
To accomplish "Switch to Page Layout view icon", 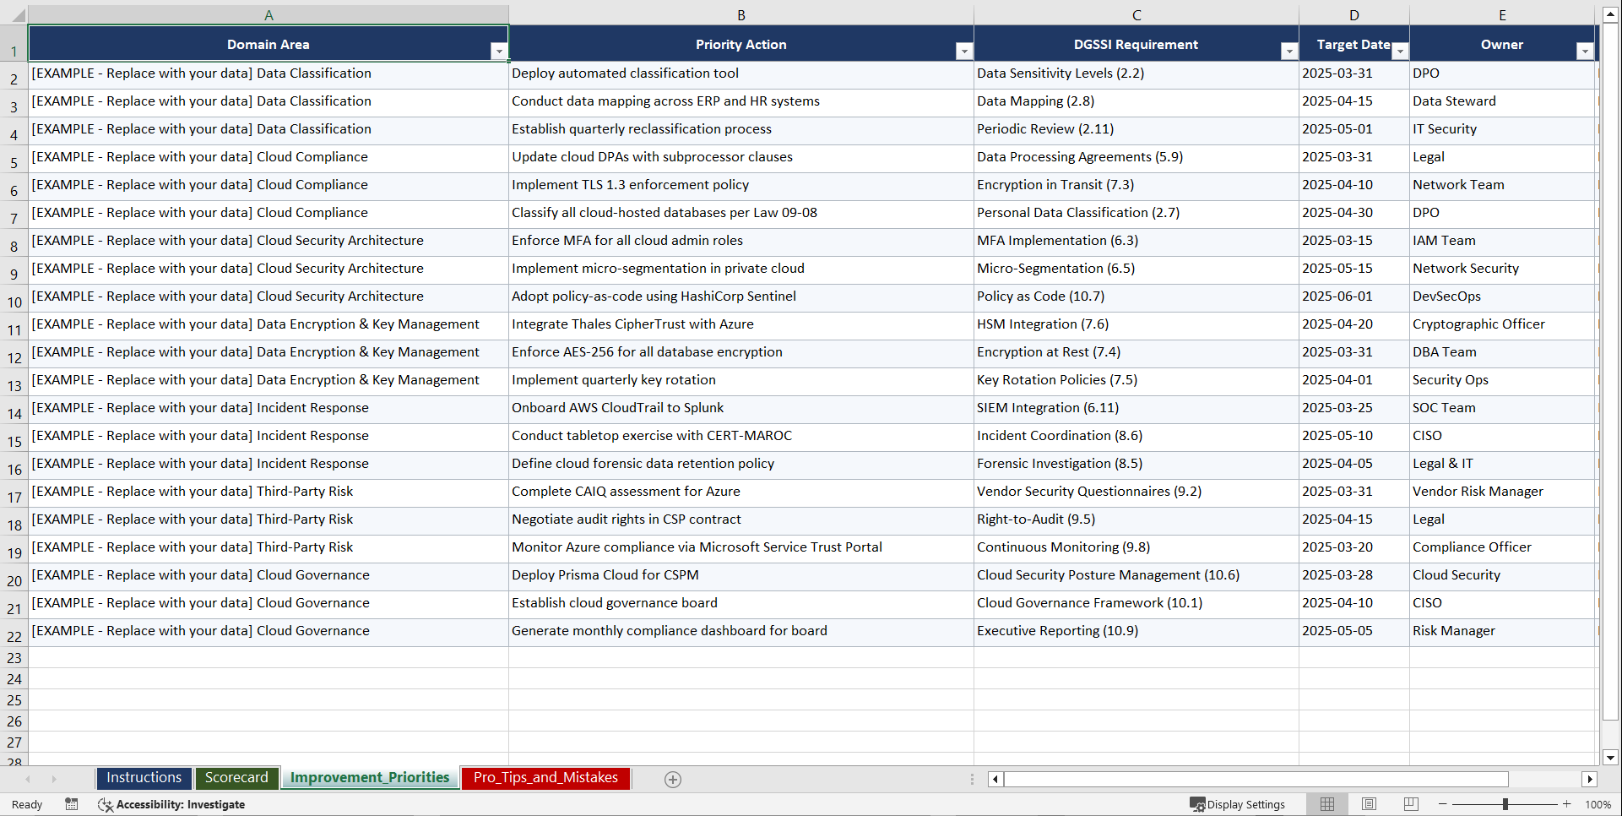I will 1369,804.
